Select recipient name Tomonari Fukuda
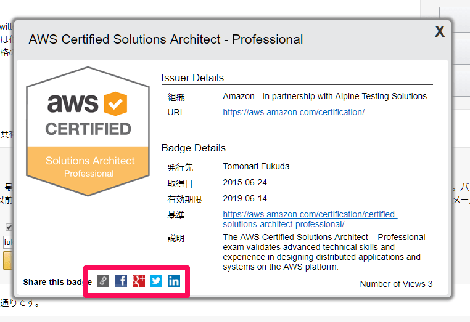 pos(256,166)
